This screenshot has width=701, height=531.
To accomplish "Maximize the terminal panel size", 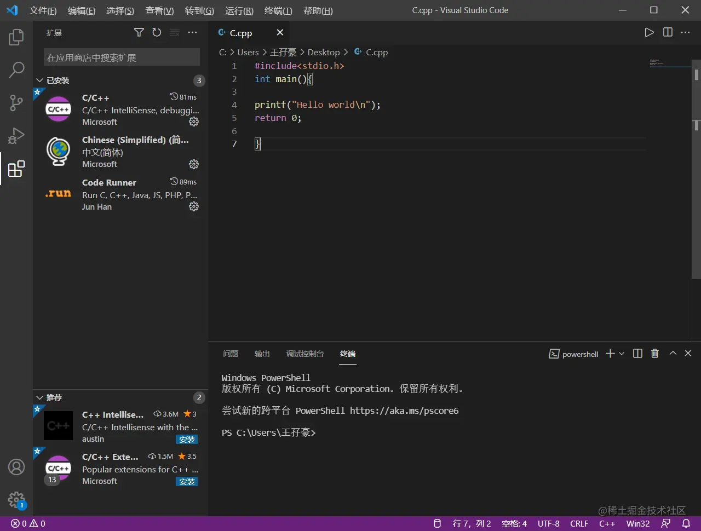I will click(x=673, y=354).
